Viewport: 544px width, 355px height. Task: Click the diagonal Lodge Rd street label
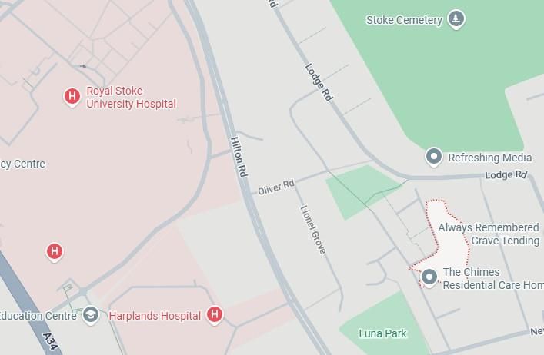(x=319, y=82)
